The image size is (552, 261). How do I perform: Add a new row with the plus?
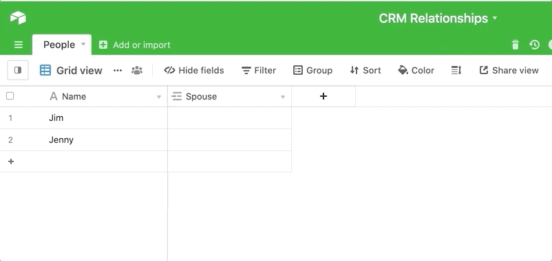pyautogui.click(x=11, y=161)
